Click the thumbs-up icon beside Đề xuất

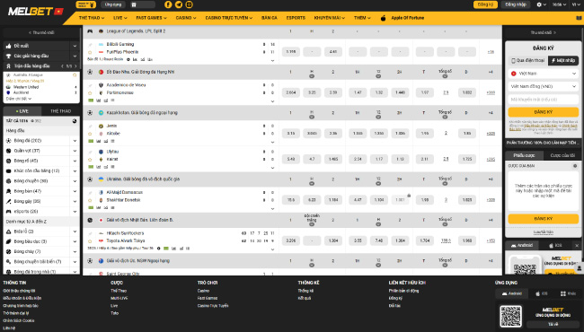(x=9, y=46)
